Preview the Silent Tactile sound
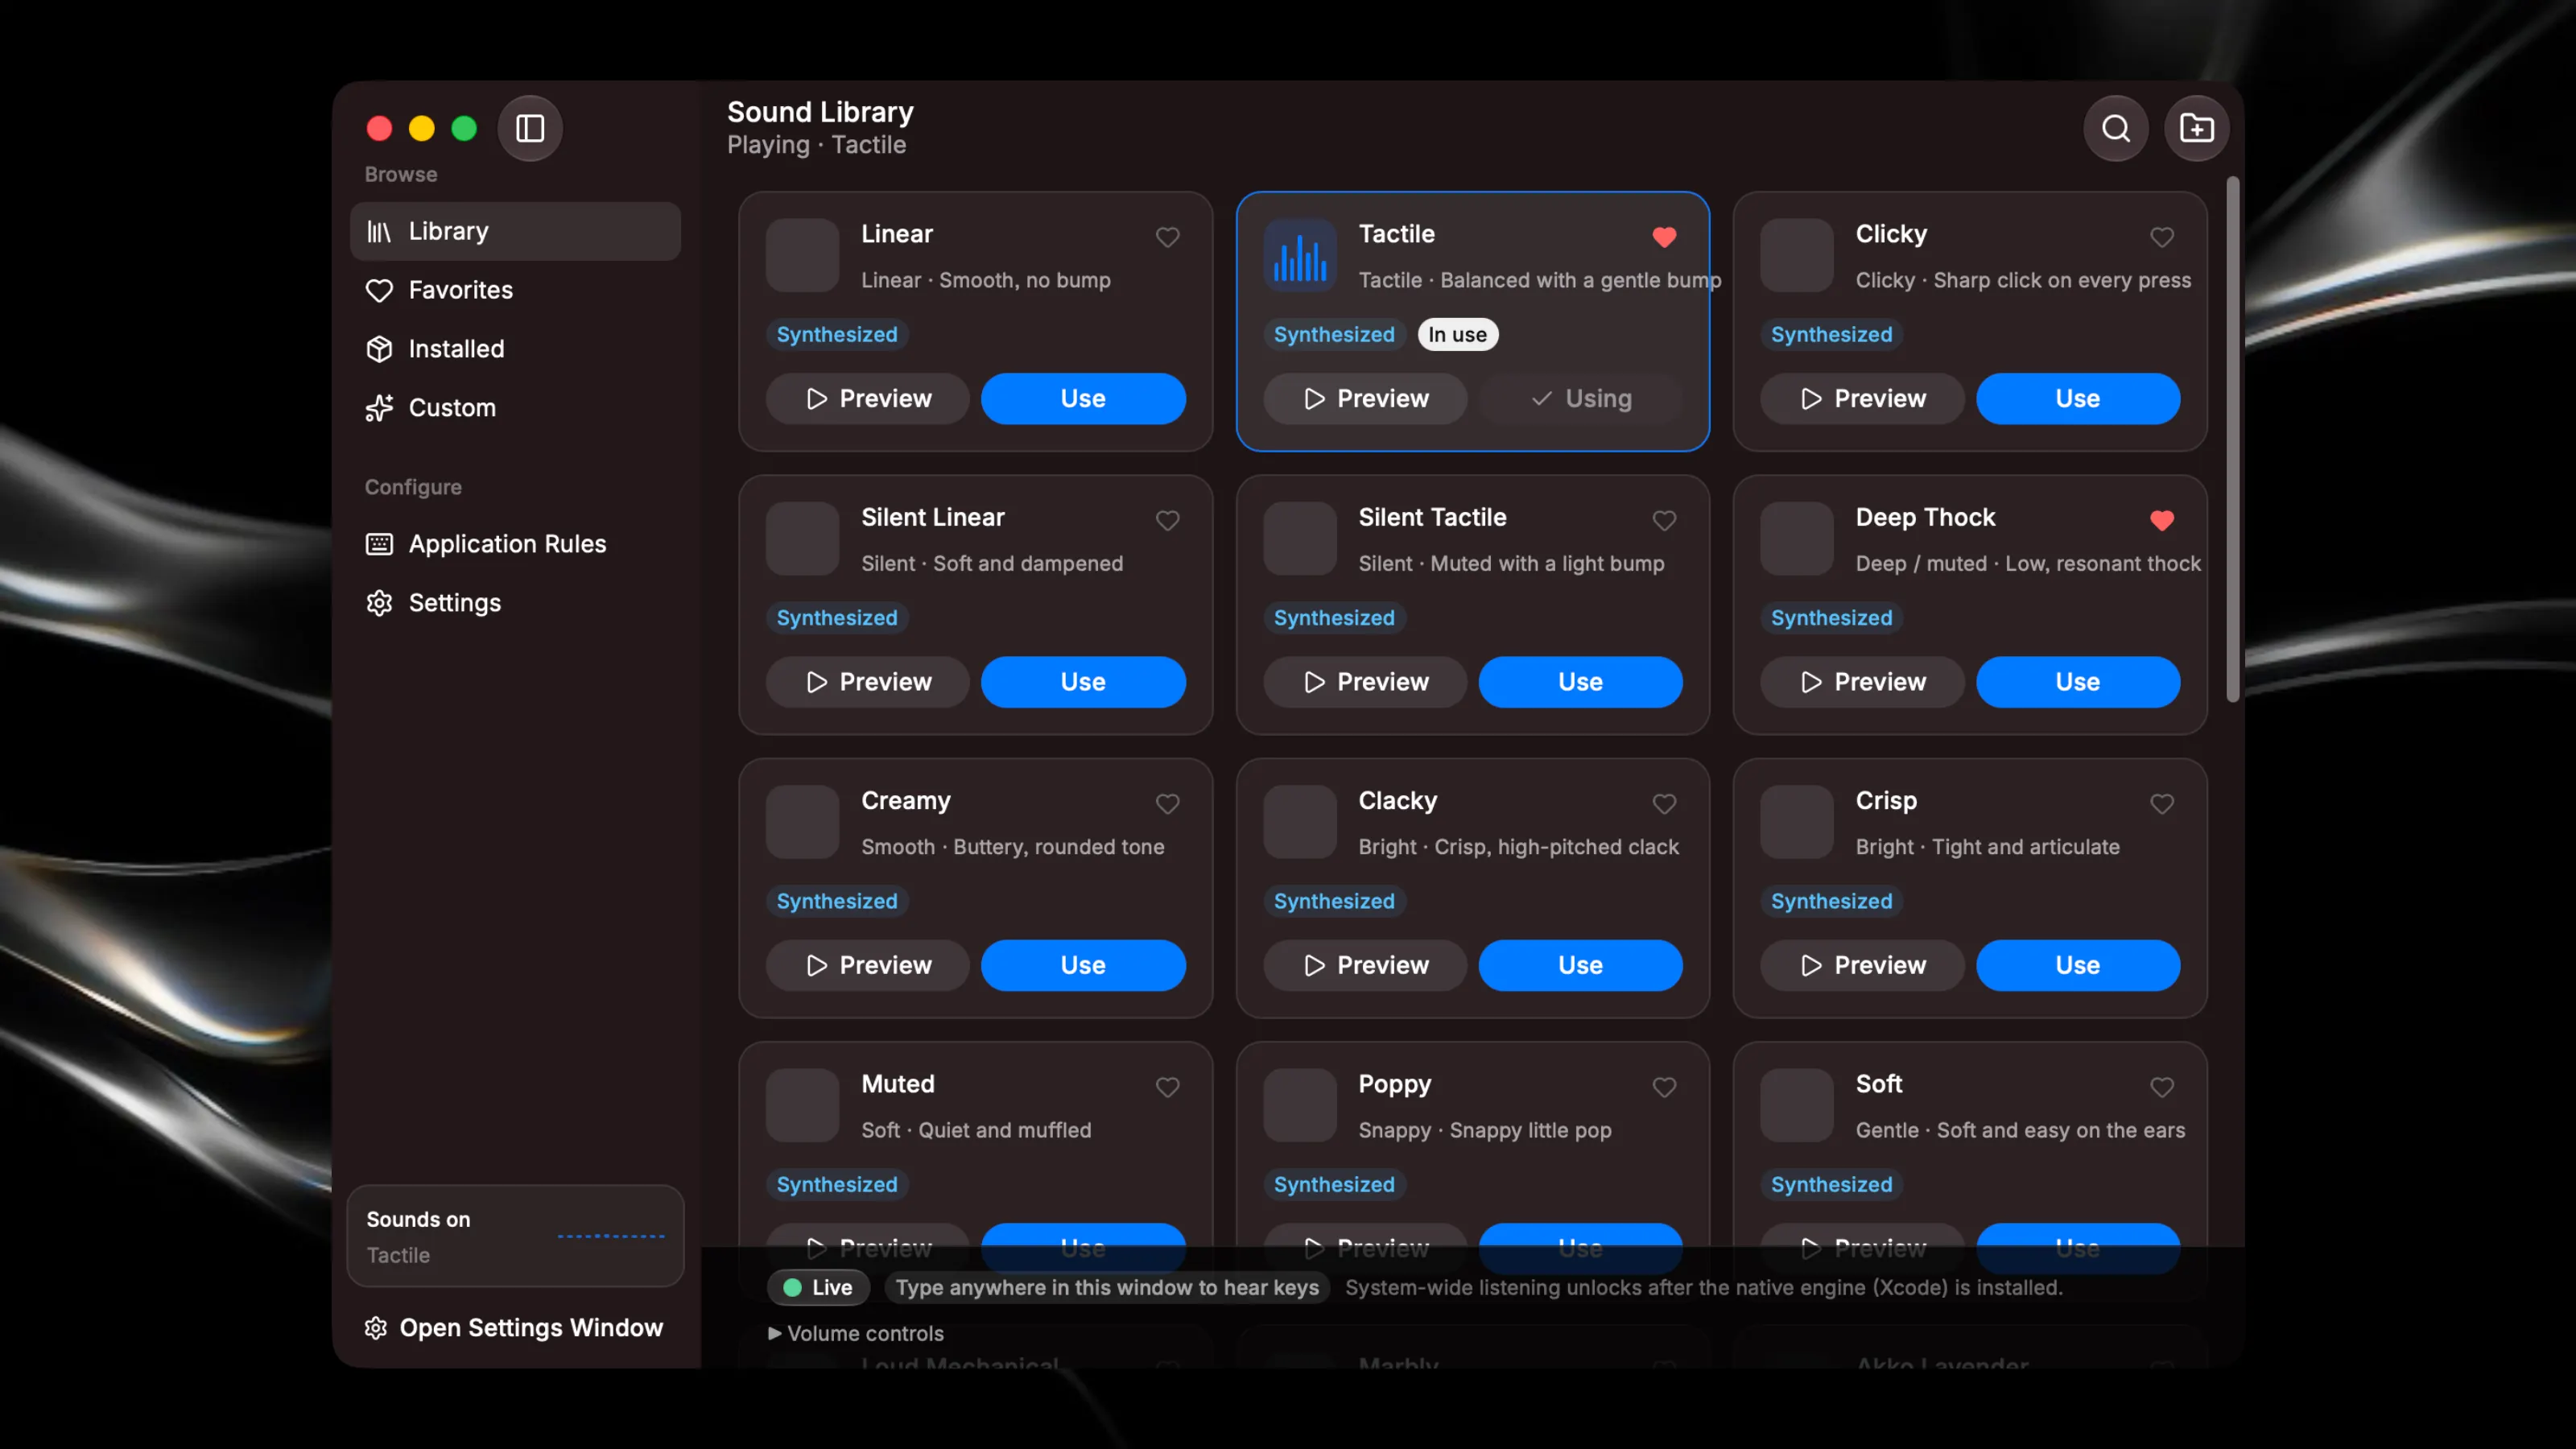The width and height of the screenshot is (2576, 1449). click(1365, 682)
